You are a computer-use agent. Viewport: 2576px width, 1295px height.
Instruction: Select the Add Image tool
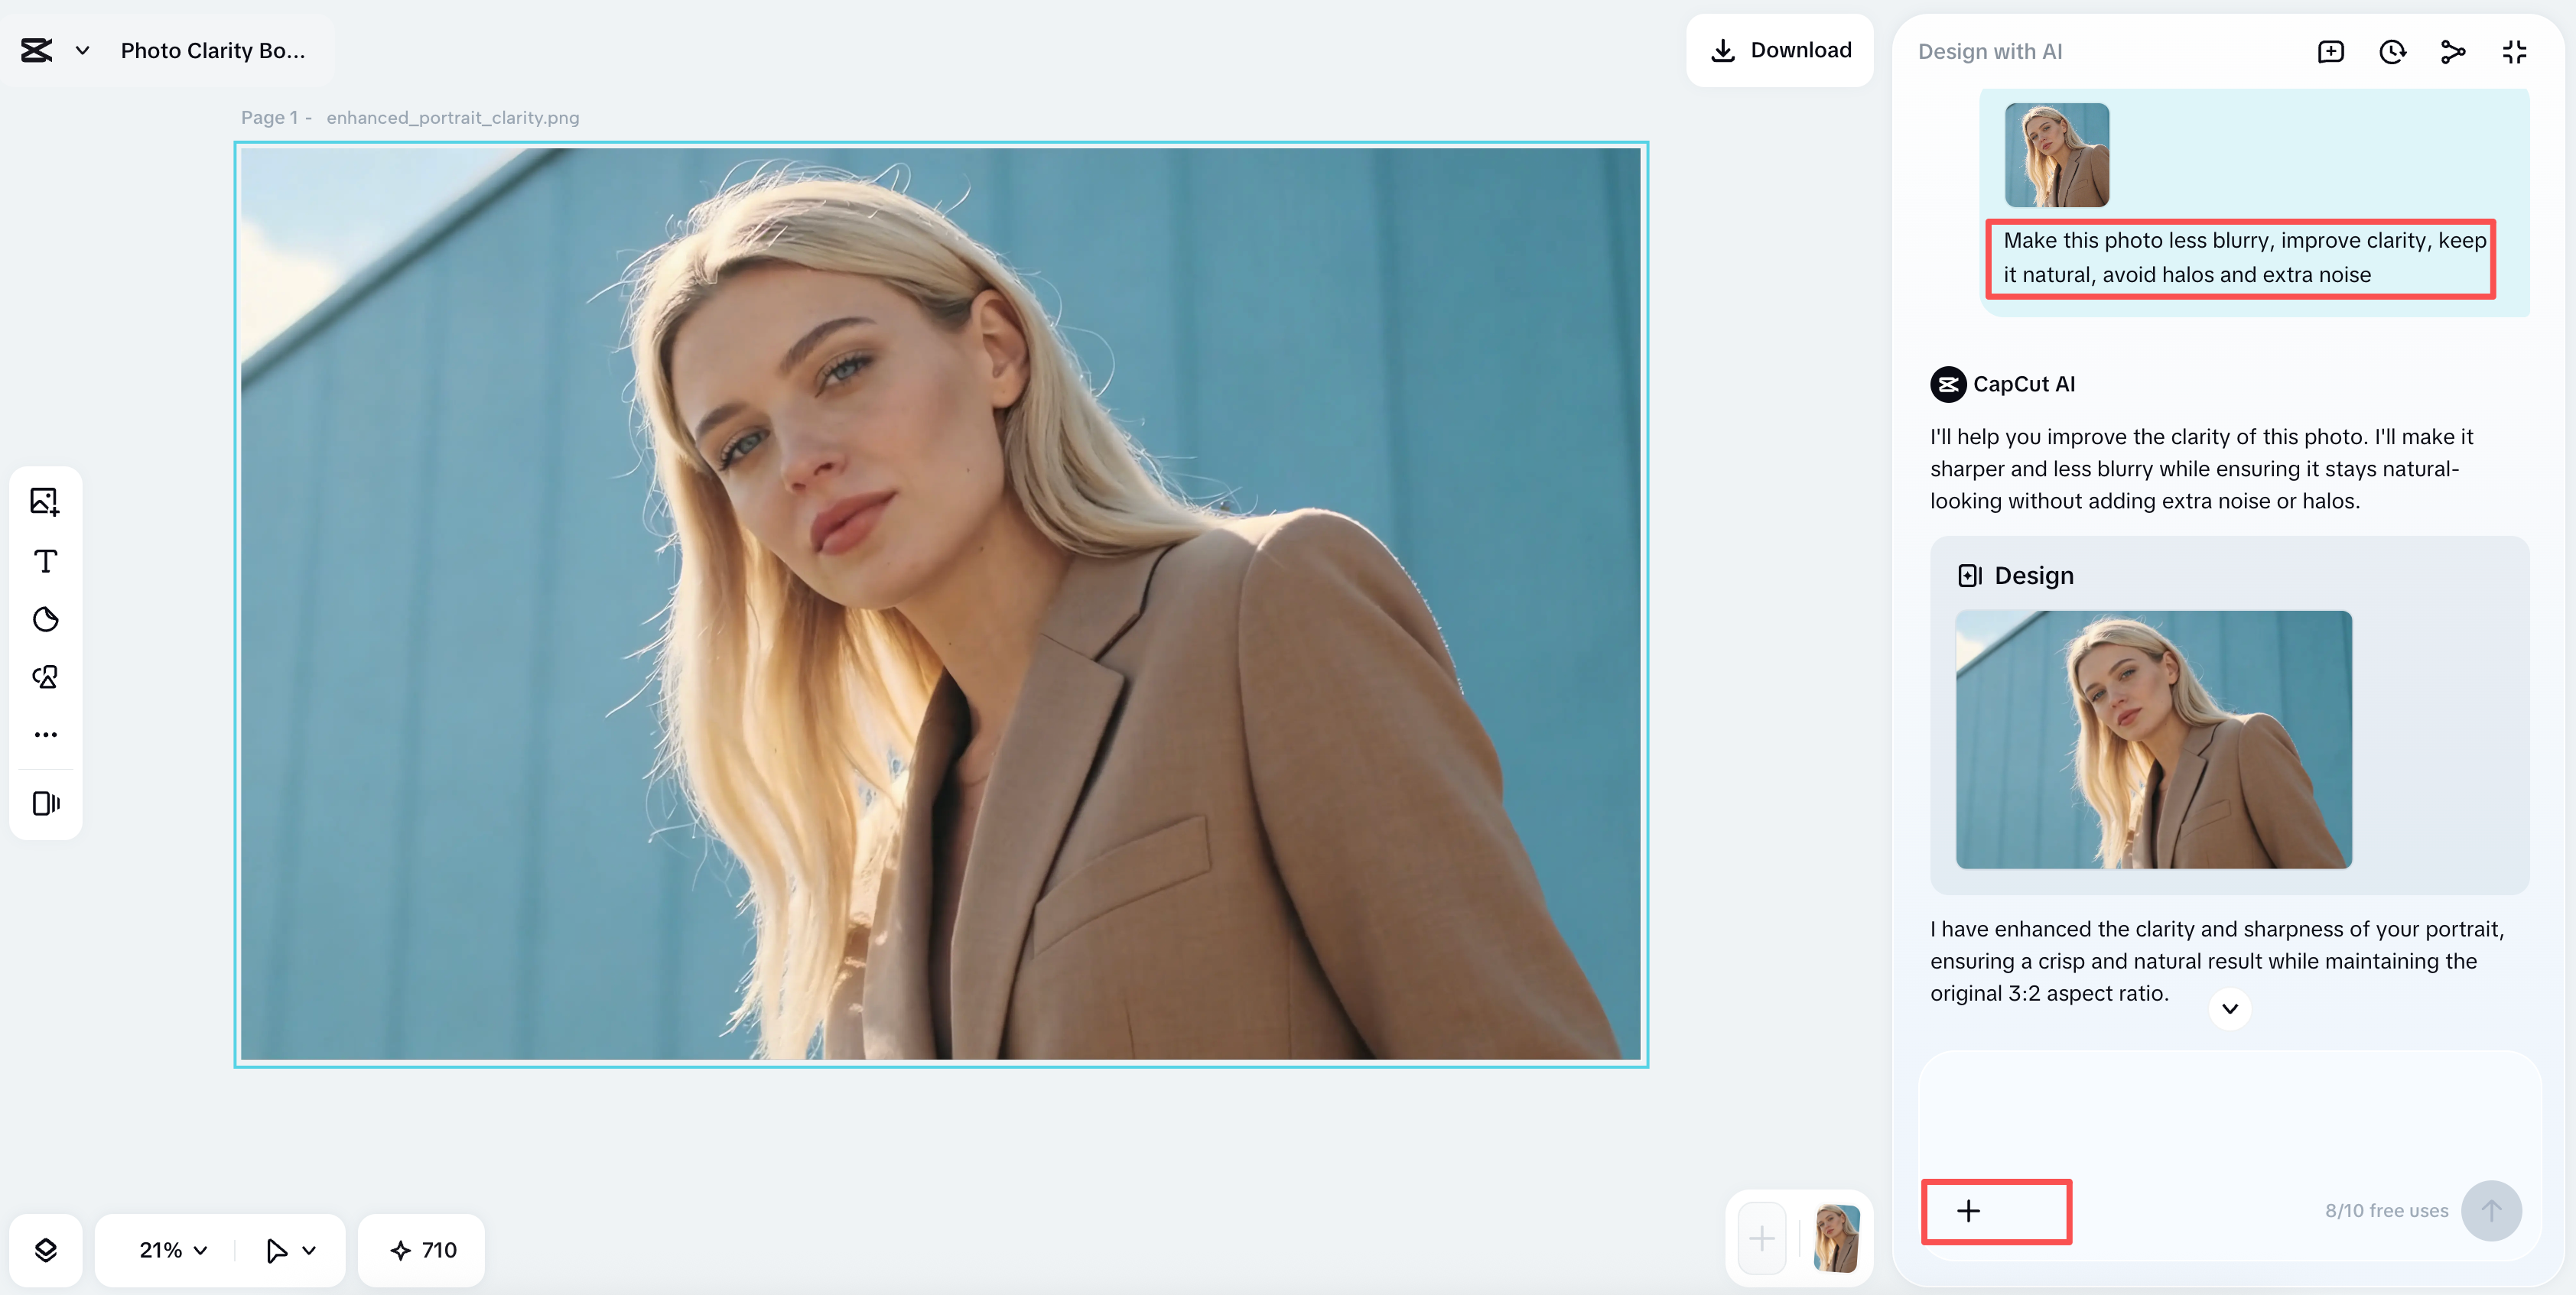(45, 501)
